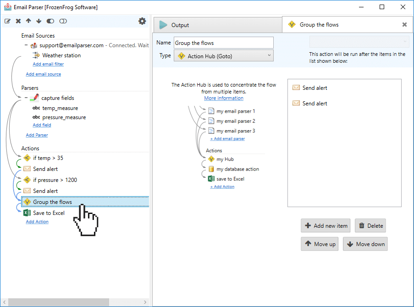Click the scrollbar left arrow

coord(4,302)
